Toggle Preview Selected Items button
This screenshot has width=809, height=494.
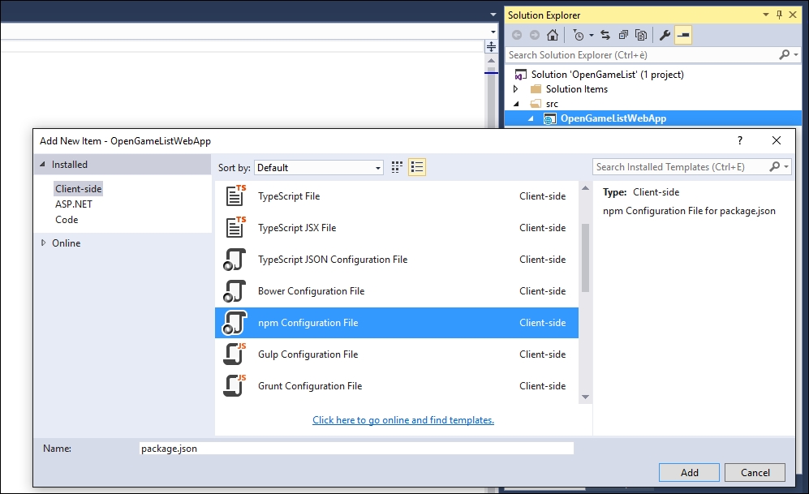pyautogui.click(x=683, y=35)
